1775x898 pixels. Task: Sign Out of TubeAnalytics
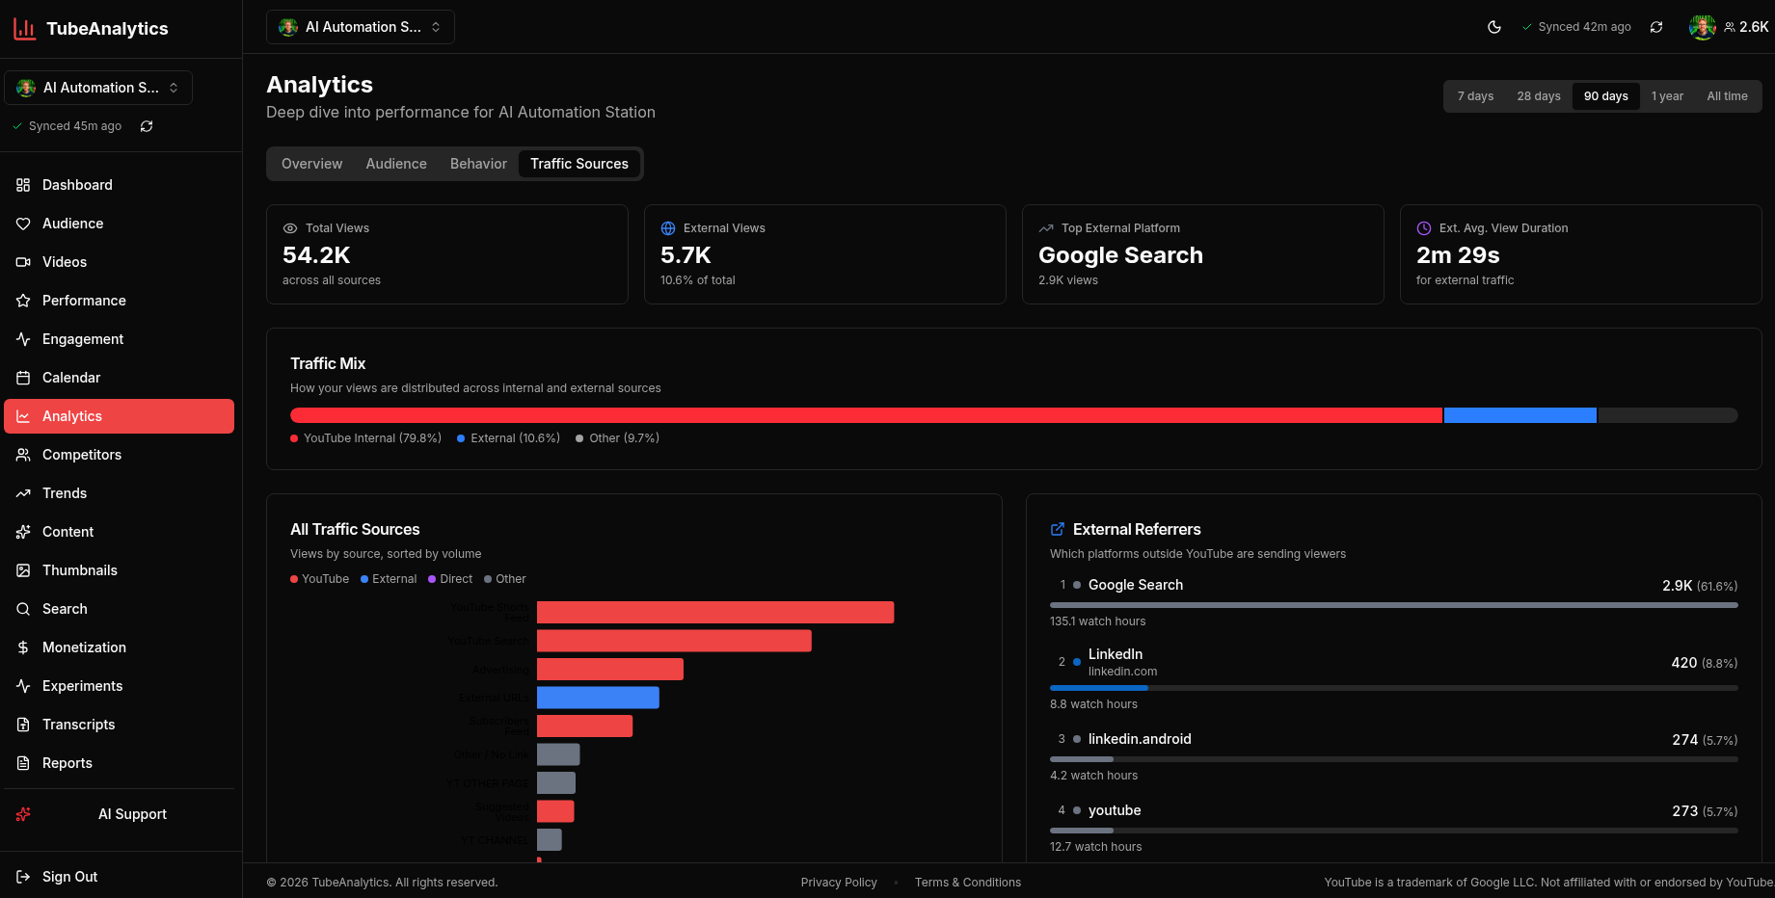pos(68,876)
